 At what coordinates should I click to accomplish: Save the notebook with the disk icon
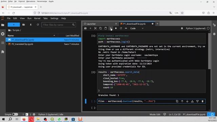[85, 28]
